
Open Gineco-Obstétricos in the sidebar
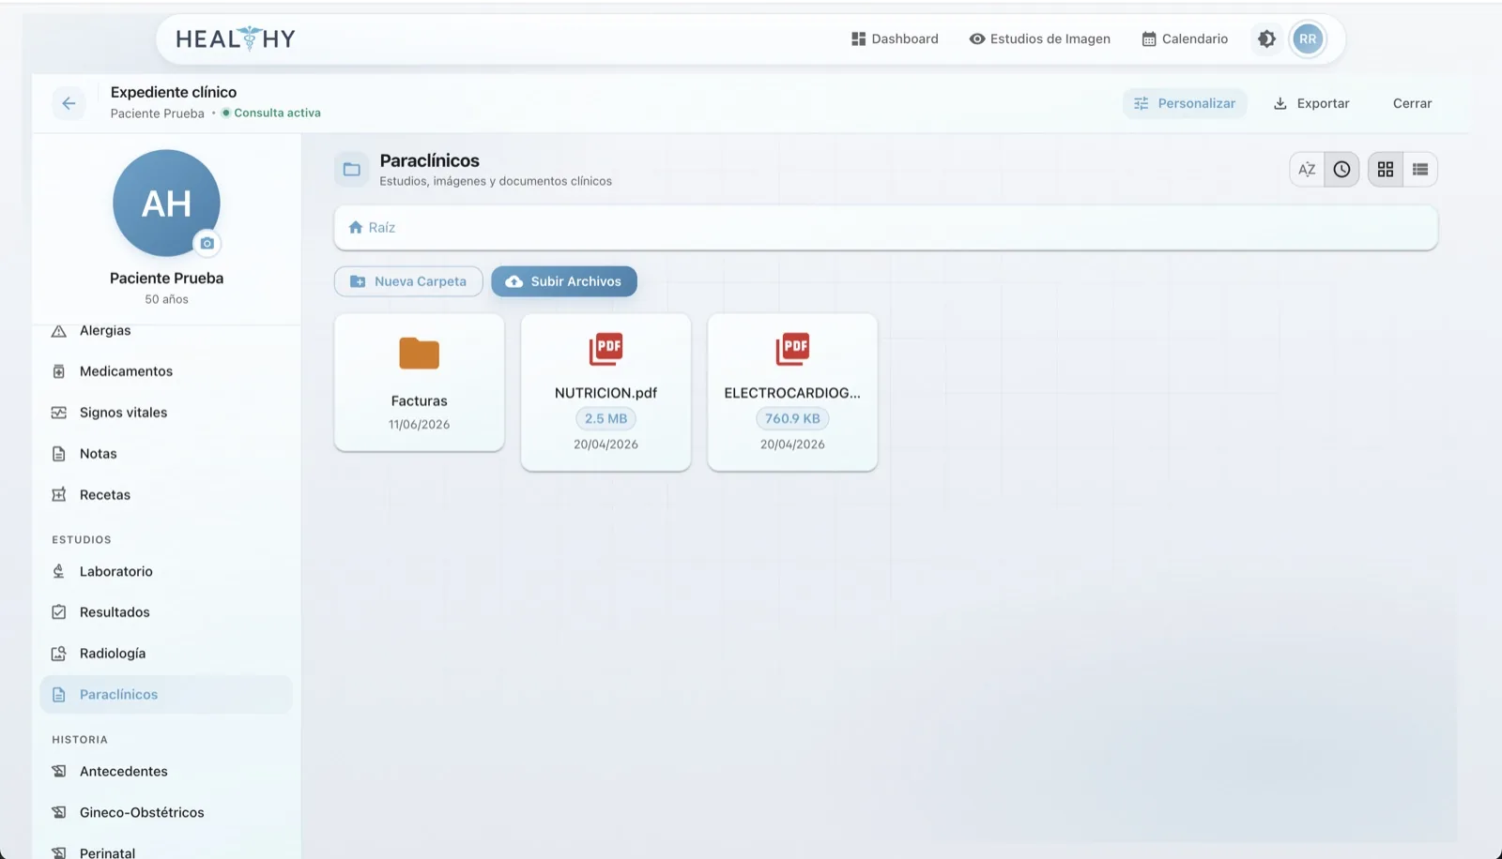tap(166, 813)
